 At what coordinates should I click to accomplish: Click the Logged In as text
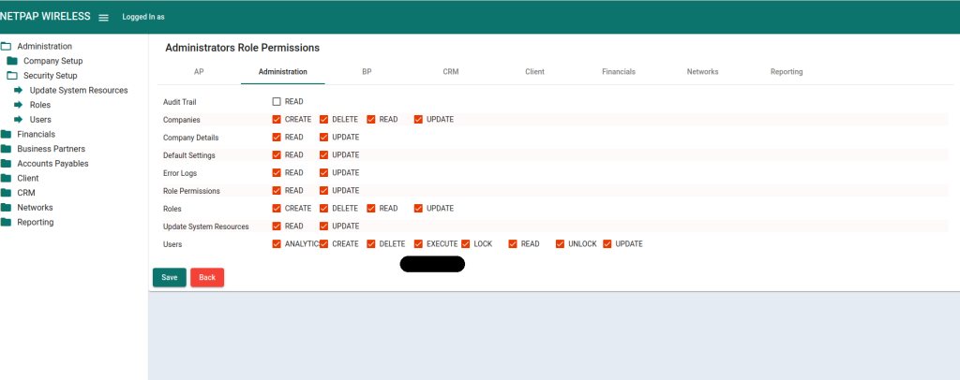[x=143, y=17]
